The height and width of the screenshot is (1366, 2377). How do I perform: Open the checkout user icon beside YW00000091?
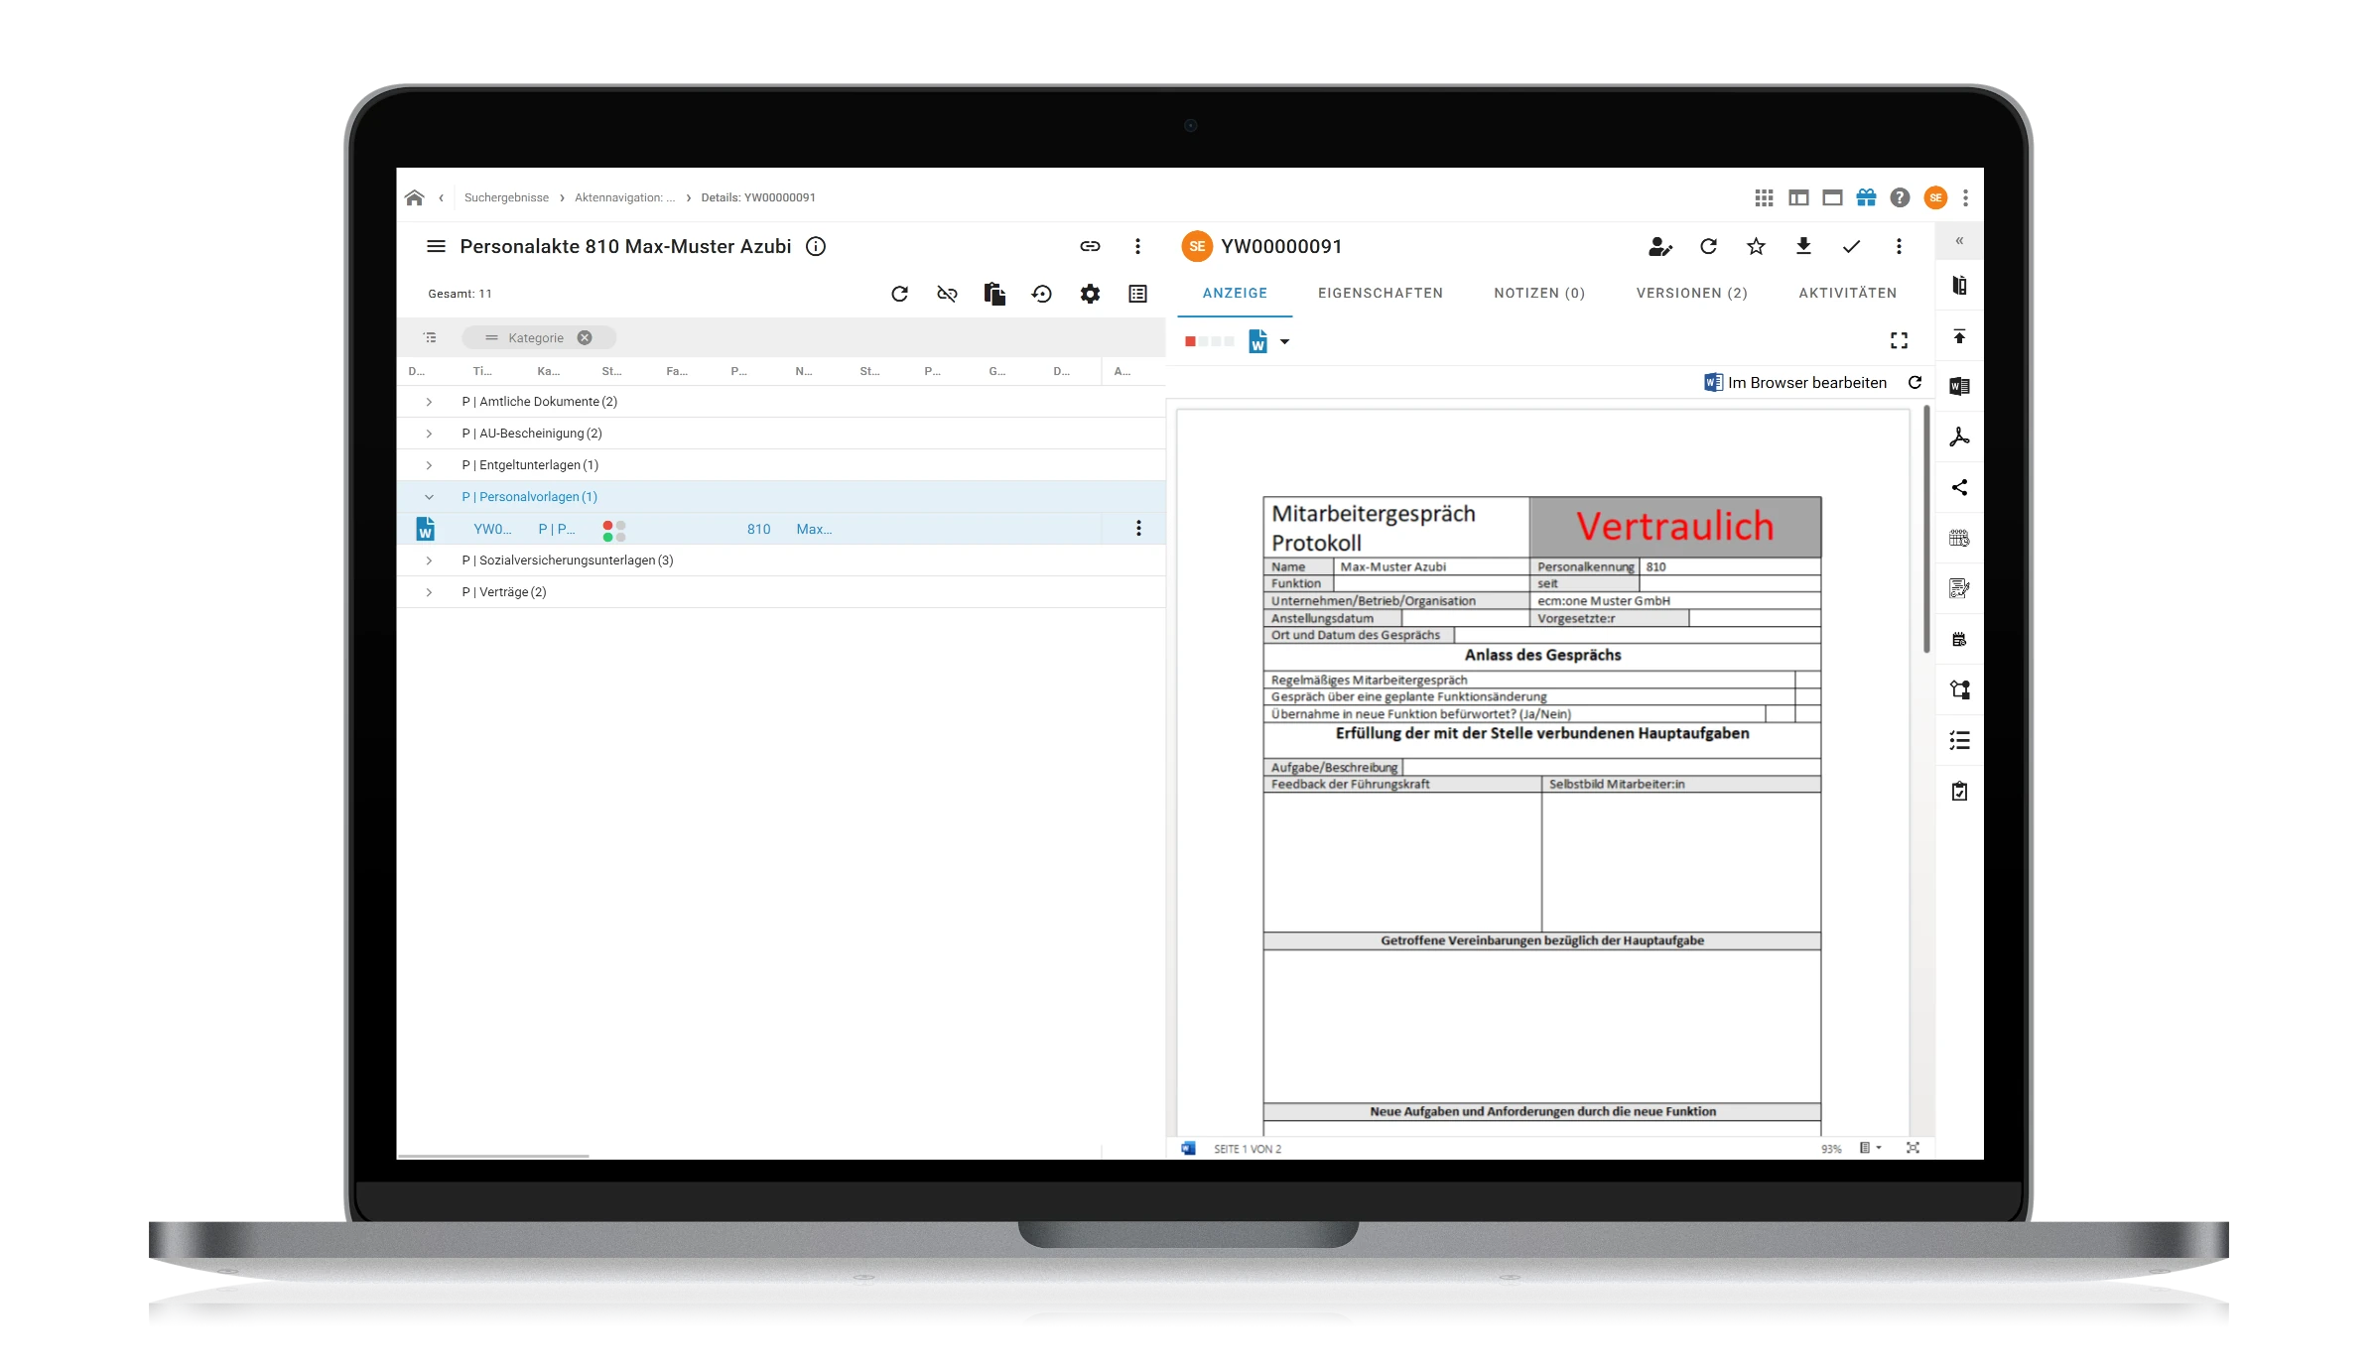[x=1660, y=247]
